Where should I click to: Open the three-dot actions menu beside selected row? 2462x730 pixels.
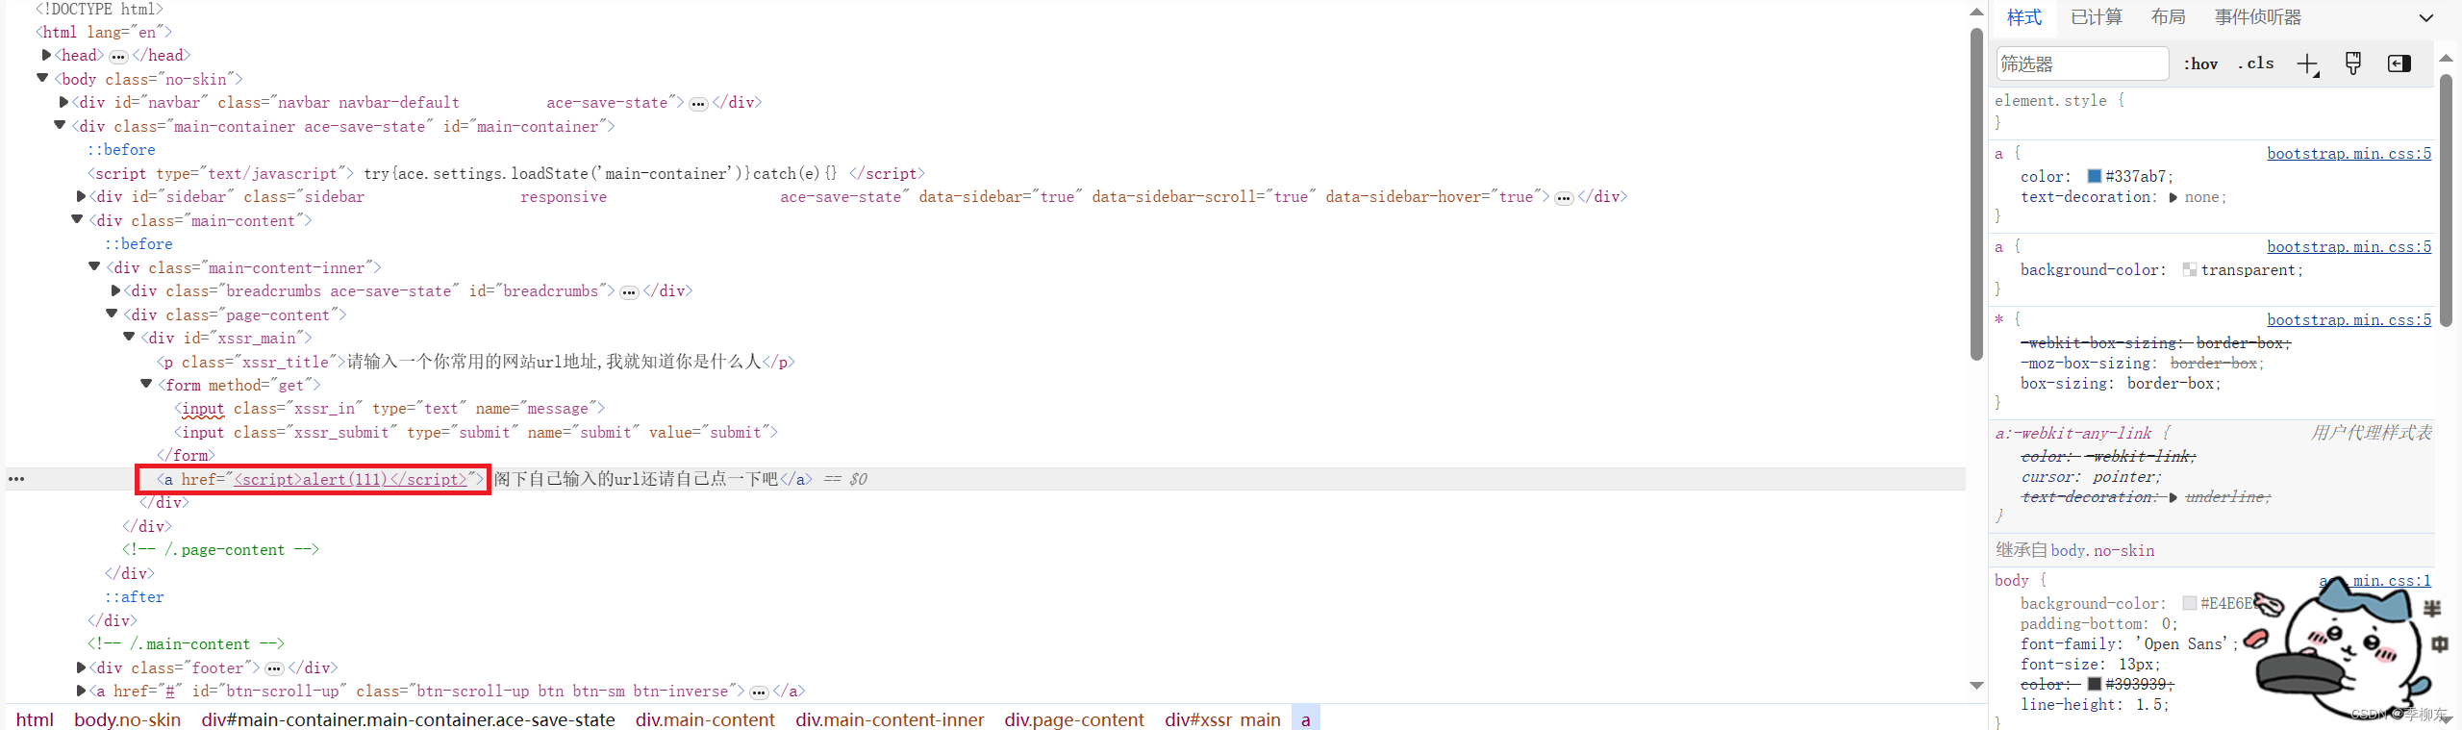click(x=16, y=479)
